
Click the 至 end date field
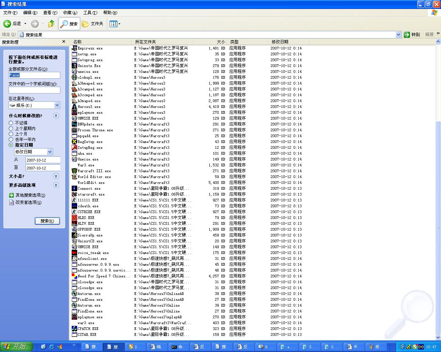point(43,168)
